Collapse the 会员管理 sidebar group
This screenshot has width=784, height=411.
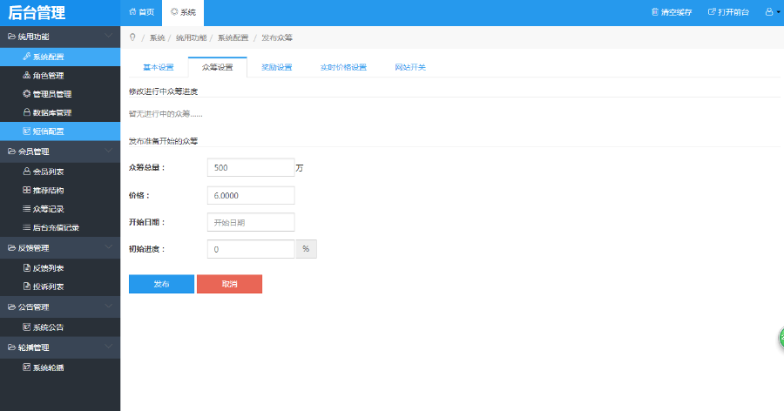coord(107,152)
